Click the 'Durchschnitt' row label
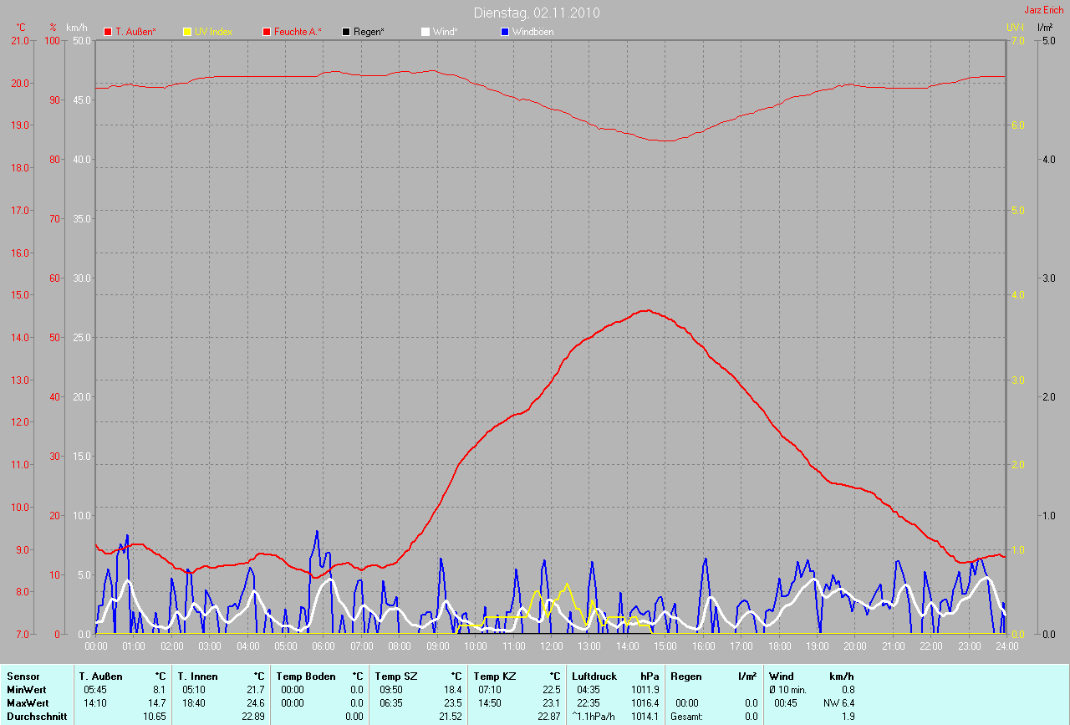 35,717
